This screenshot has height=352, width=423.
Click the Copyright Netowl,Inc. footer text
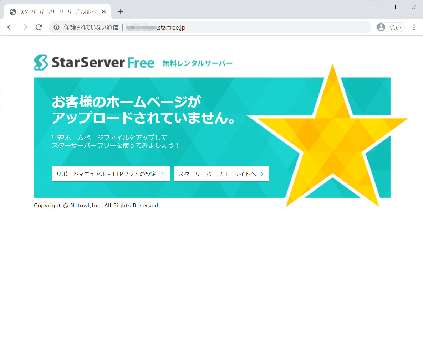pos(97,205)
